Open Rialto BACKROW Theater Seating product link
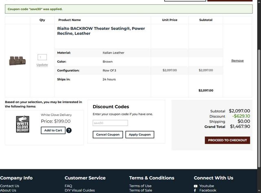Screen dimensions: 261x193 101,31
